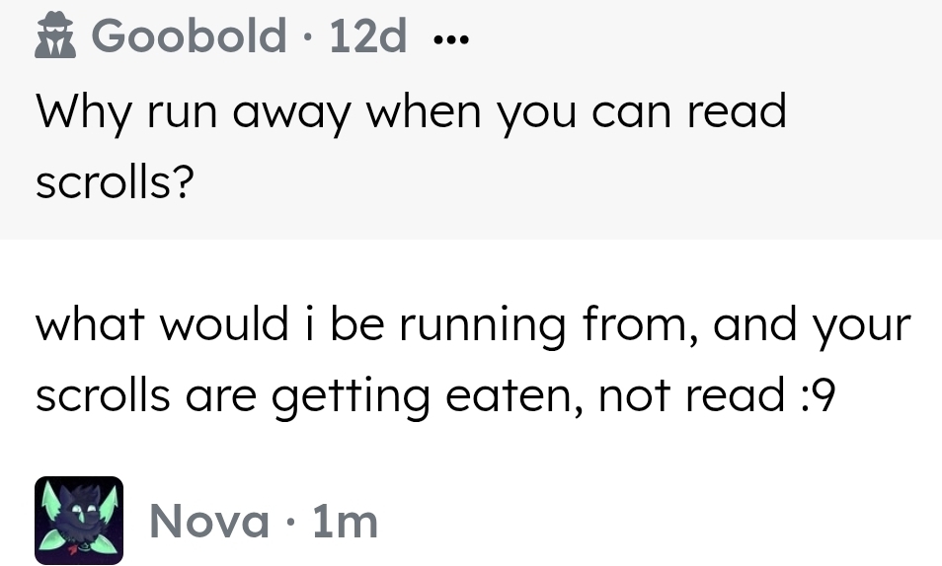Click the reply line "scrolls are getting eaten"

[434, 396]
